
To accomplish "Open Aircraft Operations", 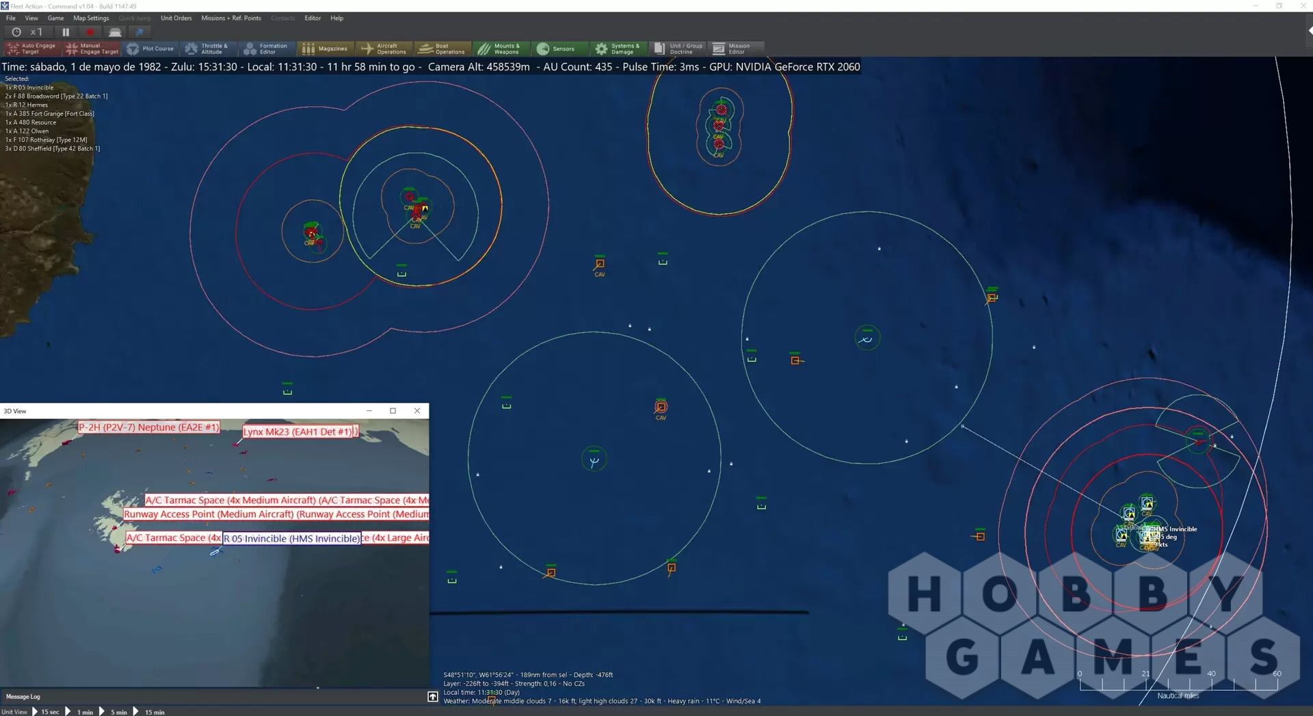I will 385,49.
